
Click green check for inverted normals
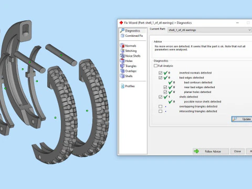coord(165,73)
